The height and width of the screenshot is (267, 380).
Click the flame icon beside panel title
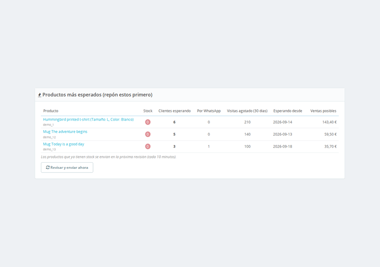(39, 95)
